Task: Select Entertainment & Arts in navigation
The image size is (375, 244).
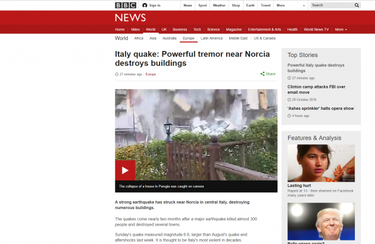Action: (264, 30)
